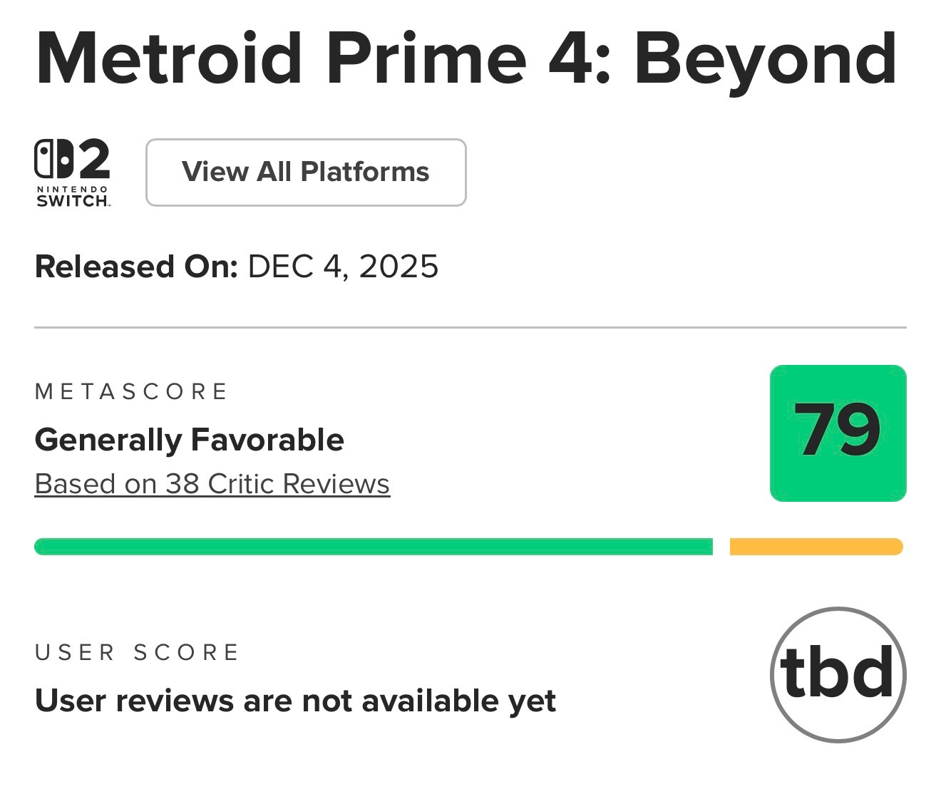Click the "Released On:" label
This screenshot has width=941, height=799.
click(x=135, y=267)
